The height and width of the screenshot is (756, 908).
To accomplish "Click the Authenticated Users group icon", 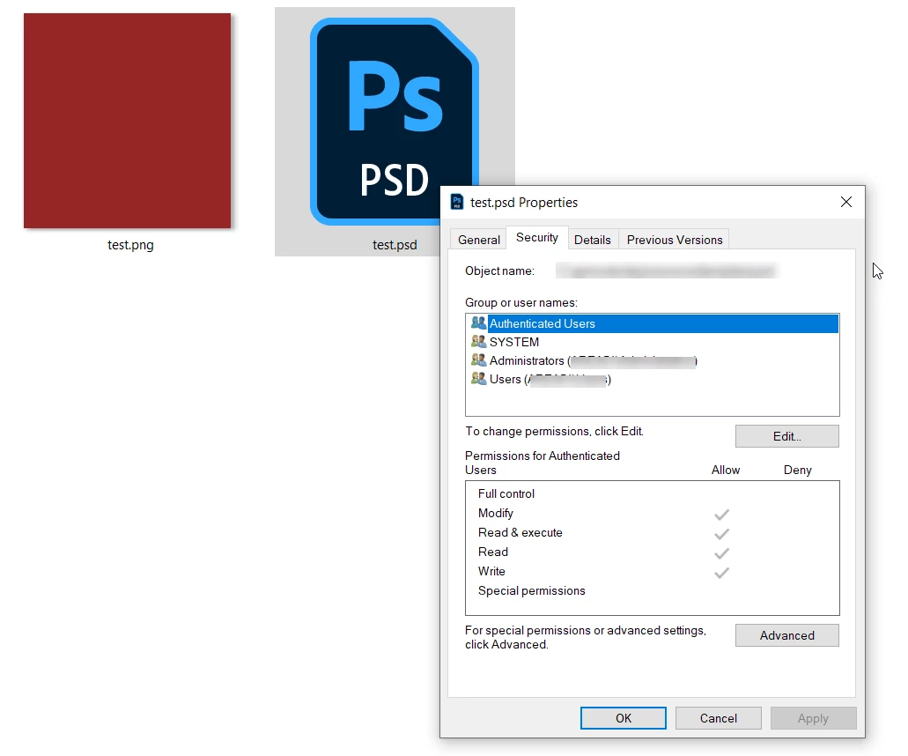I will (x=478, y=322).
